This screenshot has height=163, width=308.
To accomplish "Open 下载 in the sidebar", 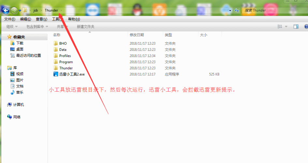I will (x=20, y=43).
